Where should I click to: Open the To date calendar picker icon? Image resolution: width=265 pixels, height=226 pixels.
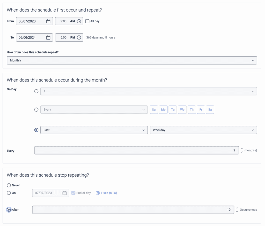point(48,37)
